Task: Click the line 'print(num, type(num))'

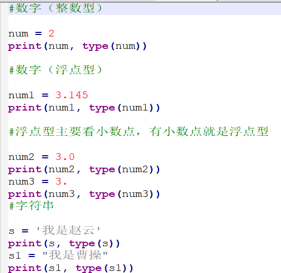Action: pyautogui.click(x=77, y=46)
